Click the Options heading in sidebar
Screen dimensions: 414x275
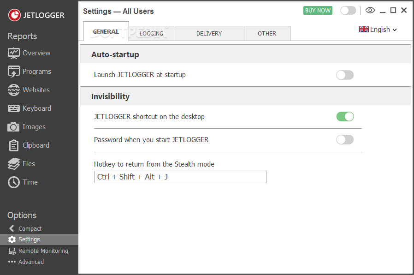[x=22, y=215]
